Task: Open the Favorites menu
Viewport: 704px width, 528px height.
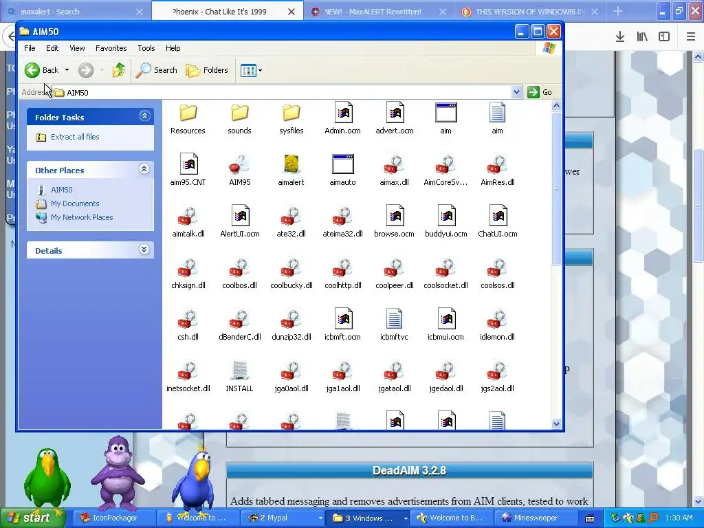Action: 111,48
